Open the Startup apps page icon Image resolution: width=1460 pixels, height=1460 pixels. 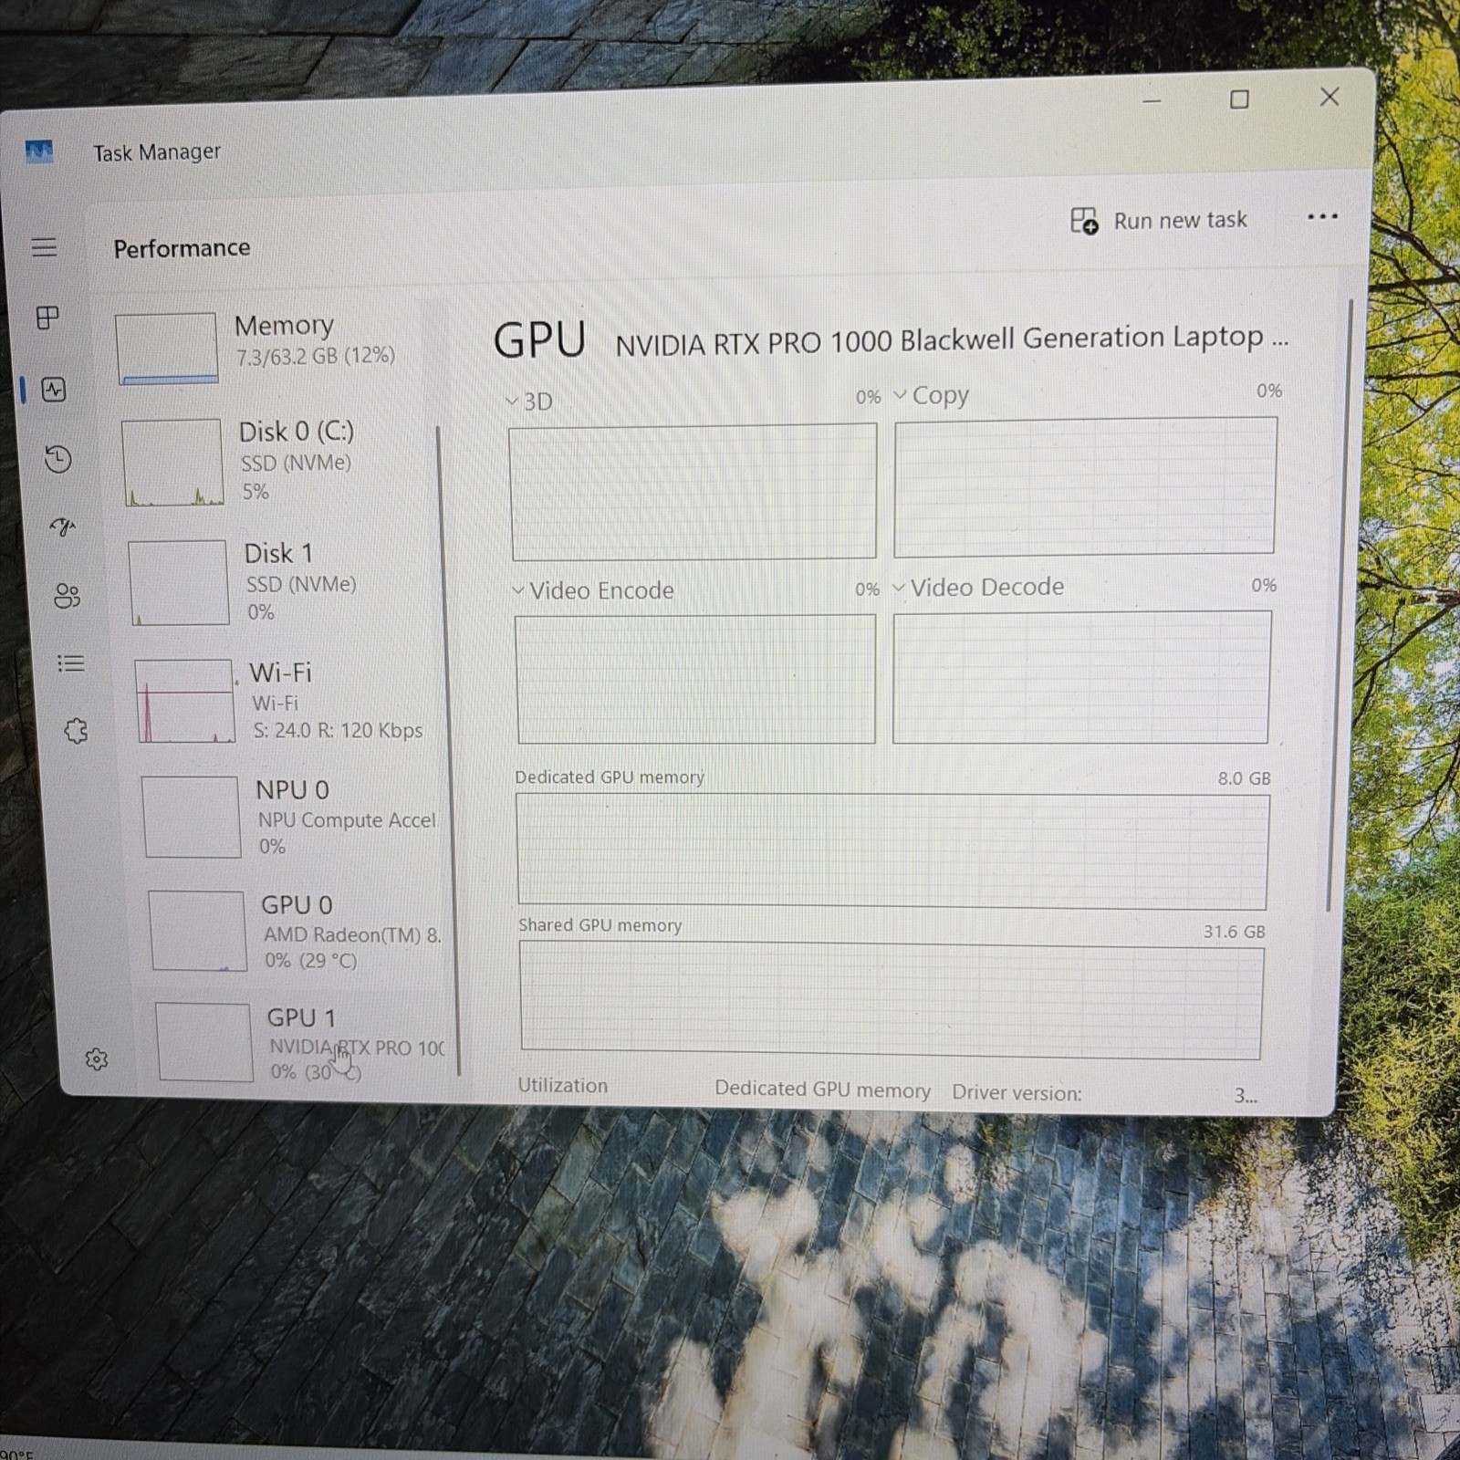pyautogui.click(x=62, y=527)
